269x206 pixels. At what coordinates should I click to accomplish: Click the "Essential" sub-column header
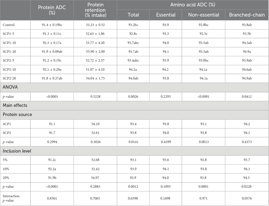pos(165,15)
